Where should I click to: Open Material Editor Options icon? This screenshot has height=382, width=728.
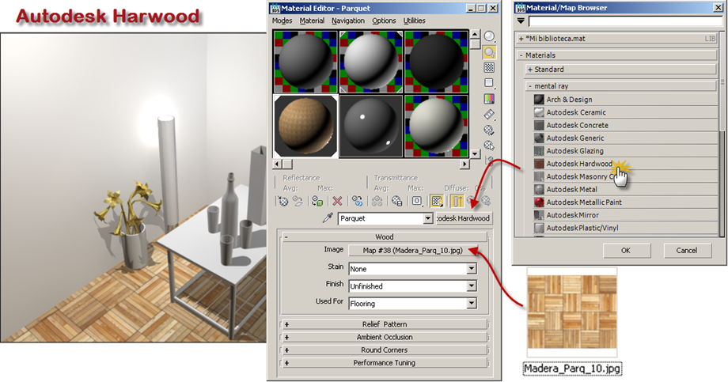click(x=489, y=130)
